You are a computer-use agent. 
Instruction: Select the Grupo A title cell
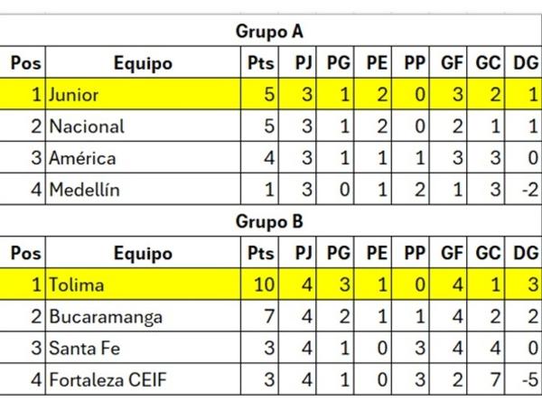[x=269, y=32]
